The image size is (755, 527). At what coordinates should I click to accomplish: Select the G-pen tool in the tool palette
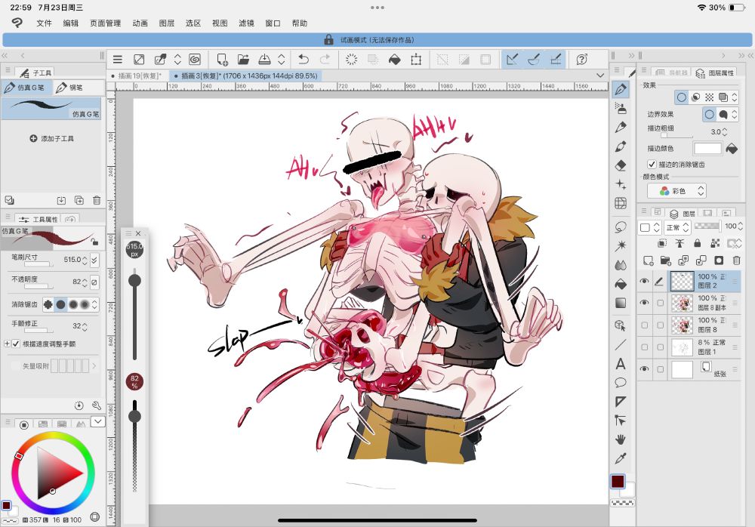pos(621,88)
